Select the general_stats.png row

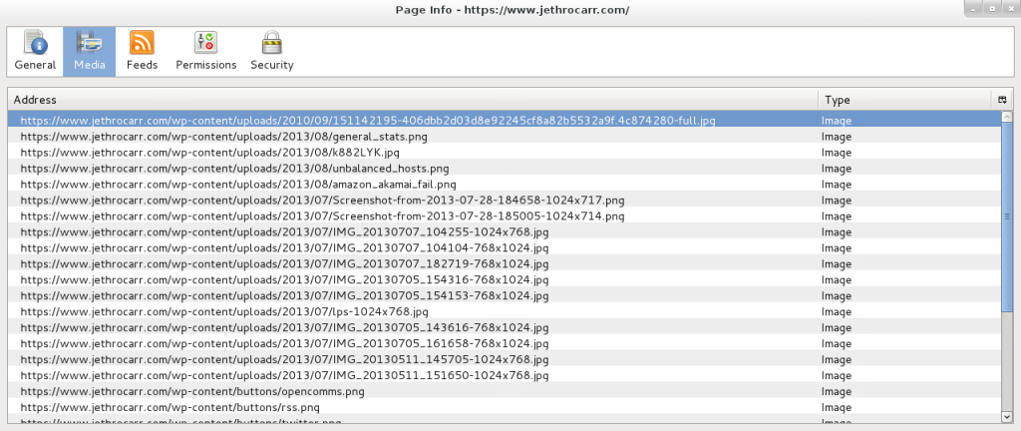505,137
